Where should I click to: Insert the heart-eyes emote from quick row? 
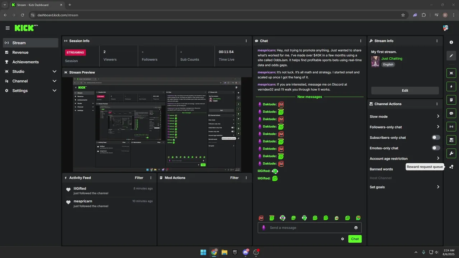358,218
